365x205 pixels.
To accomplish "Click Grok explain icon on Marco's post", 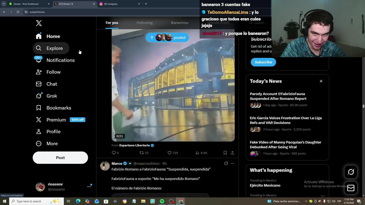I will 226,163.
